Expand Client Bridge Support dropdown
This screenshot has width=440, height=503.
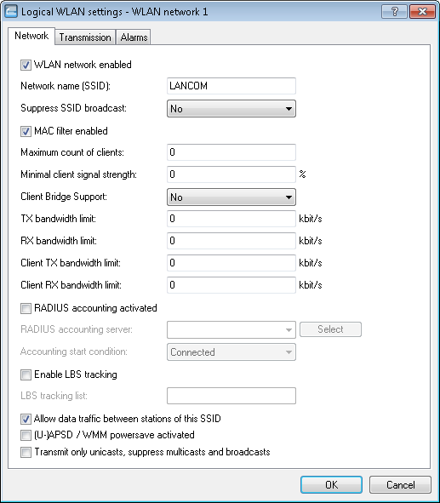point(231,197)
